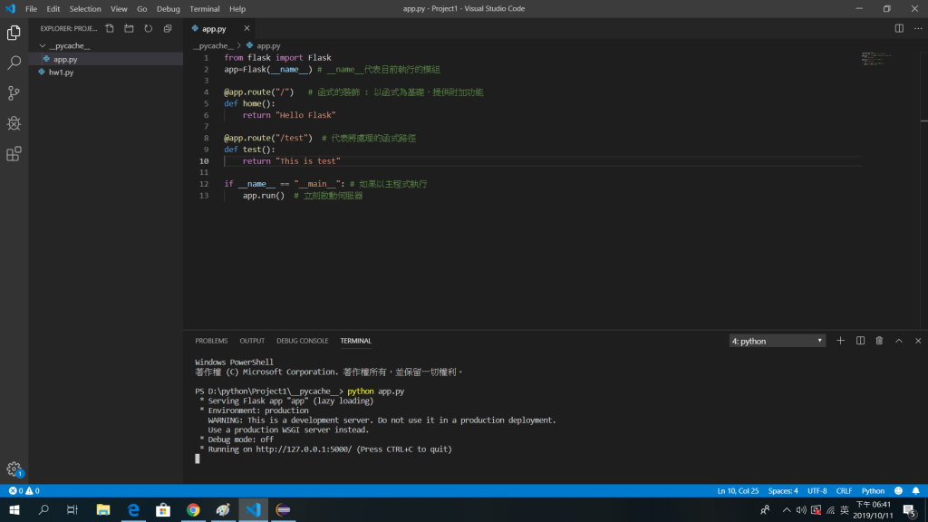Click the code minimap preview
This screenshot has height=522, width=928.
pyautogui.click(x=876, y=58)
